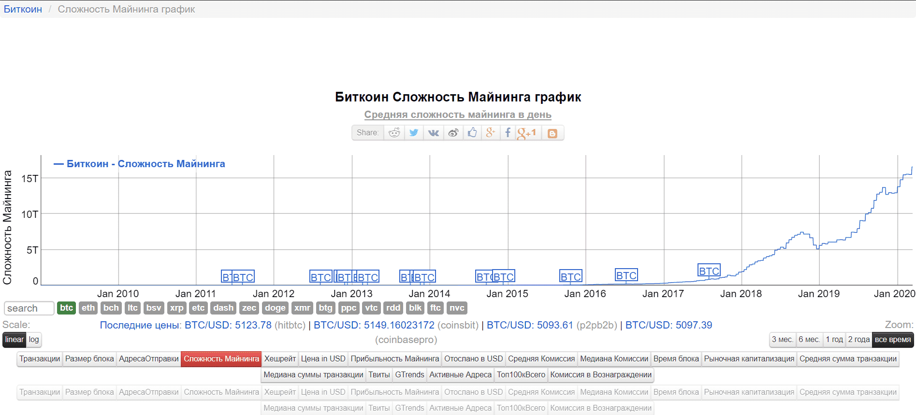Select the etc coin tag
Screen dimensions: 916x415
pyautogui.click(x=198, y=308)
